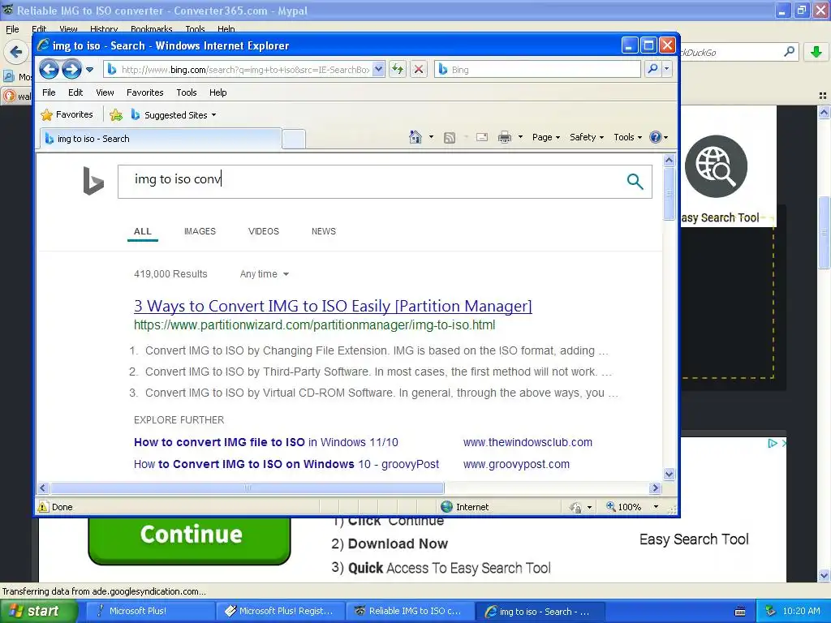The height and width of the screenshot is (623, 831).
Task: Click Internet Explorer forward arrow button
Action: [71, 70]
